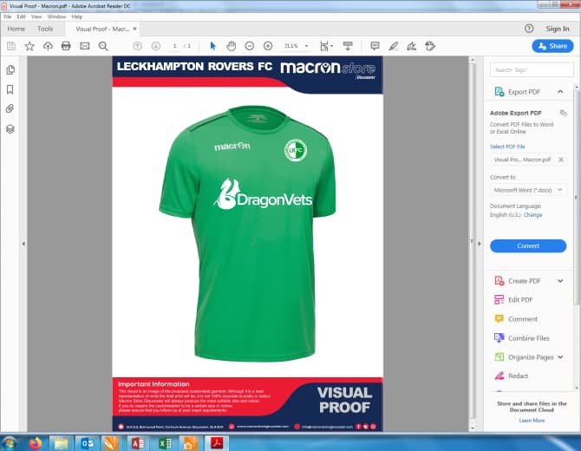
Task: Go to previous page with the up arrow
Action: tap(138, 46)
